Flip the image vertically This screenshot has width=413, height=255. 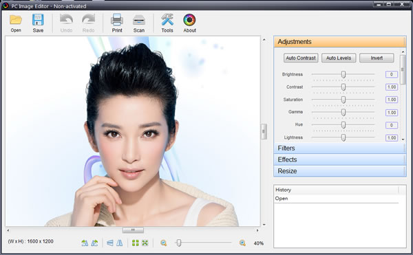[110, 243]
